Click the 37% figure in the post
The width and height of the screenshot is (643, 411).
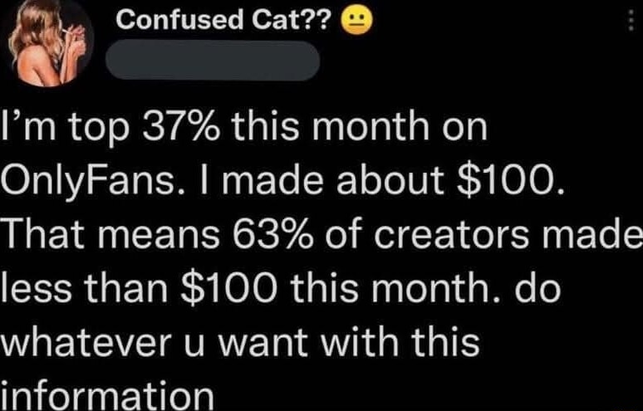[x=181, y=127]
